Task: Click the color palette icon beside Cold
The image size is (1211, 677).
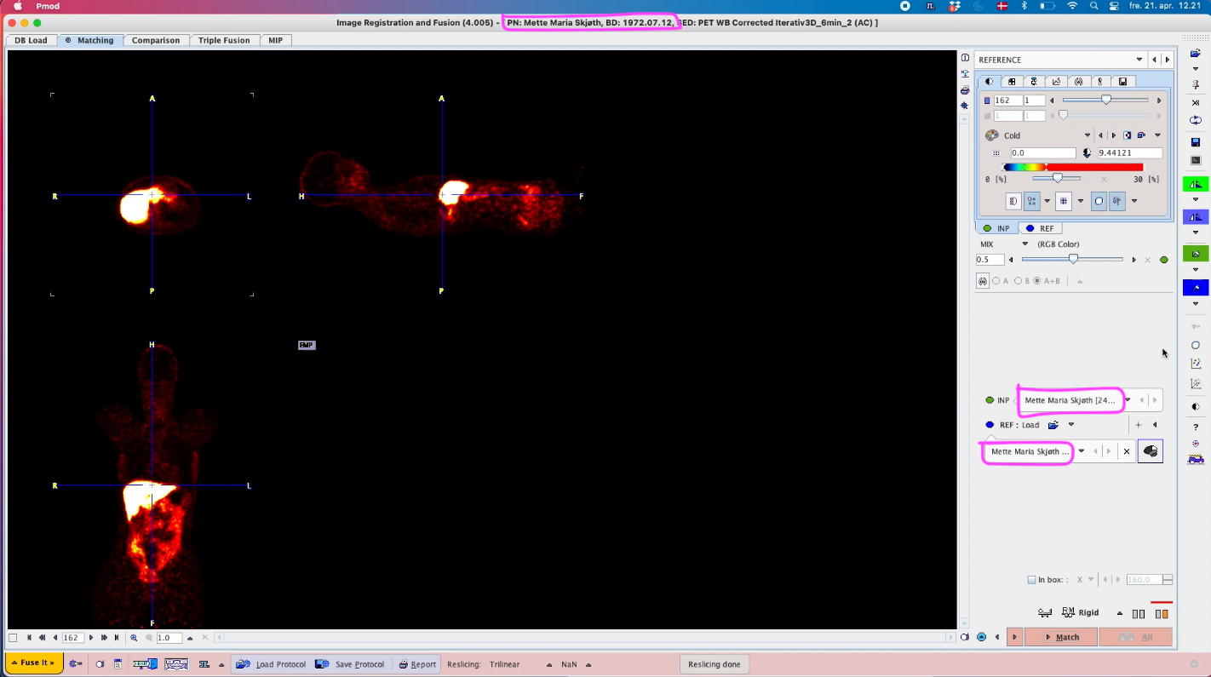Action: point(991,135)
